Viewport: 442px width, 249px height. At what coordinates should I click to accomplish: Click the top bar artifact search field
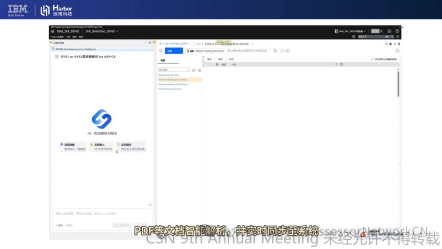tap(376, 37)
